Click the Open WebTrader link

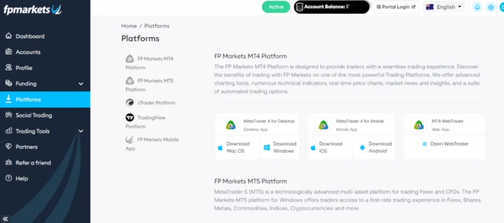click(445, 144)
